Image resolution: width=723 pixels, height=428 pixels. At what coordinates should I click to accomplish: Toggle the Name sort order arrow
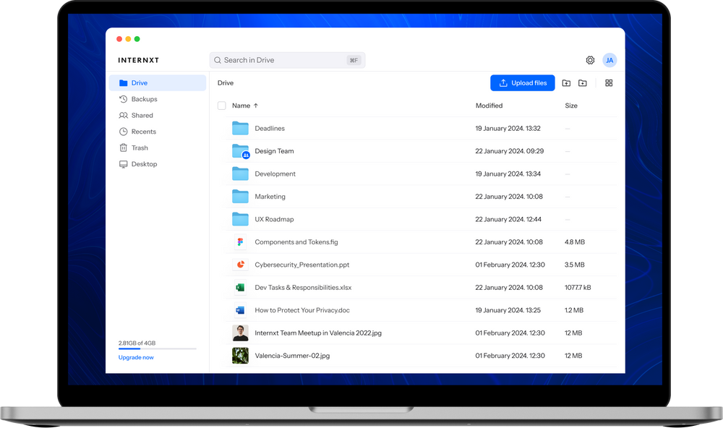(x=255, y=106)
